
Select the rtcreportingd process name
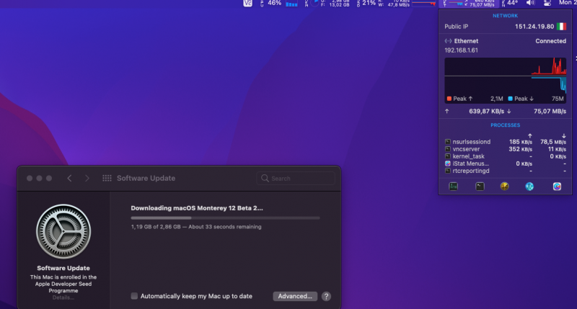point(471,171)
